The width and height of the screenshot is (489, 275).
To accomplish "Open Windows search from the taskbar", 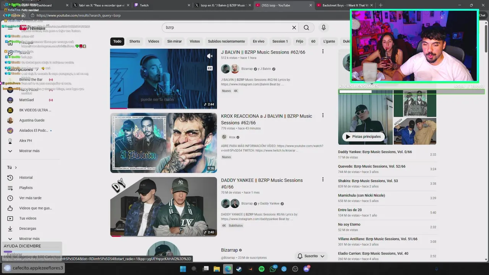I will [194, 269].
